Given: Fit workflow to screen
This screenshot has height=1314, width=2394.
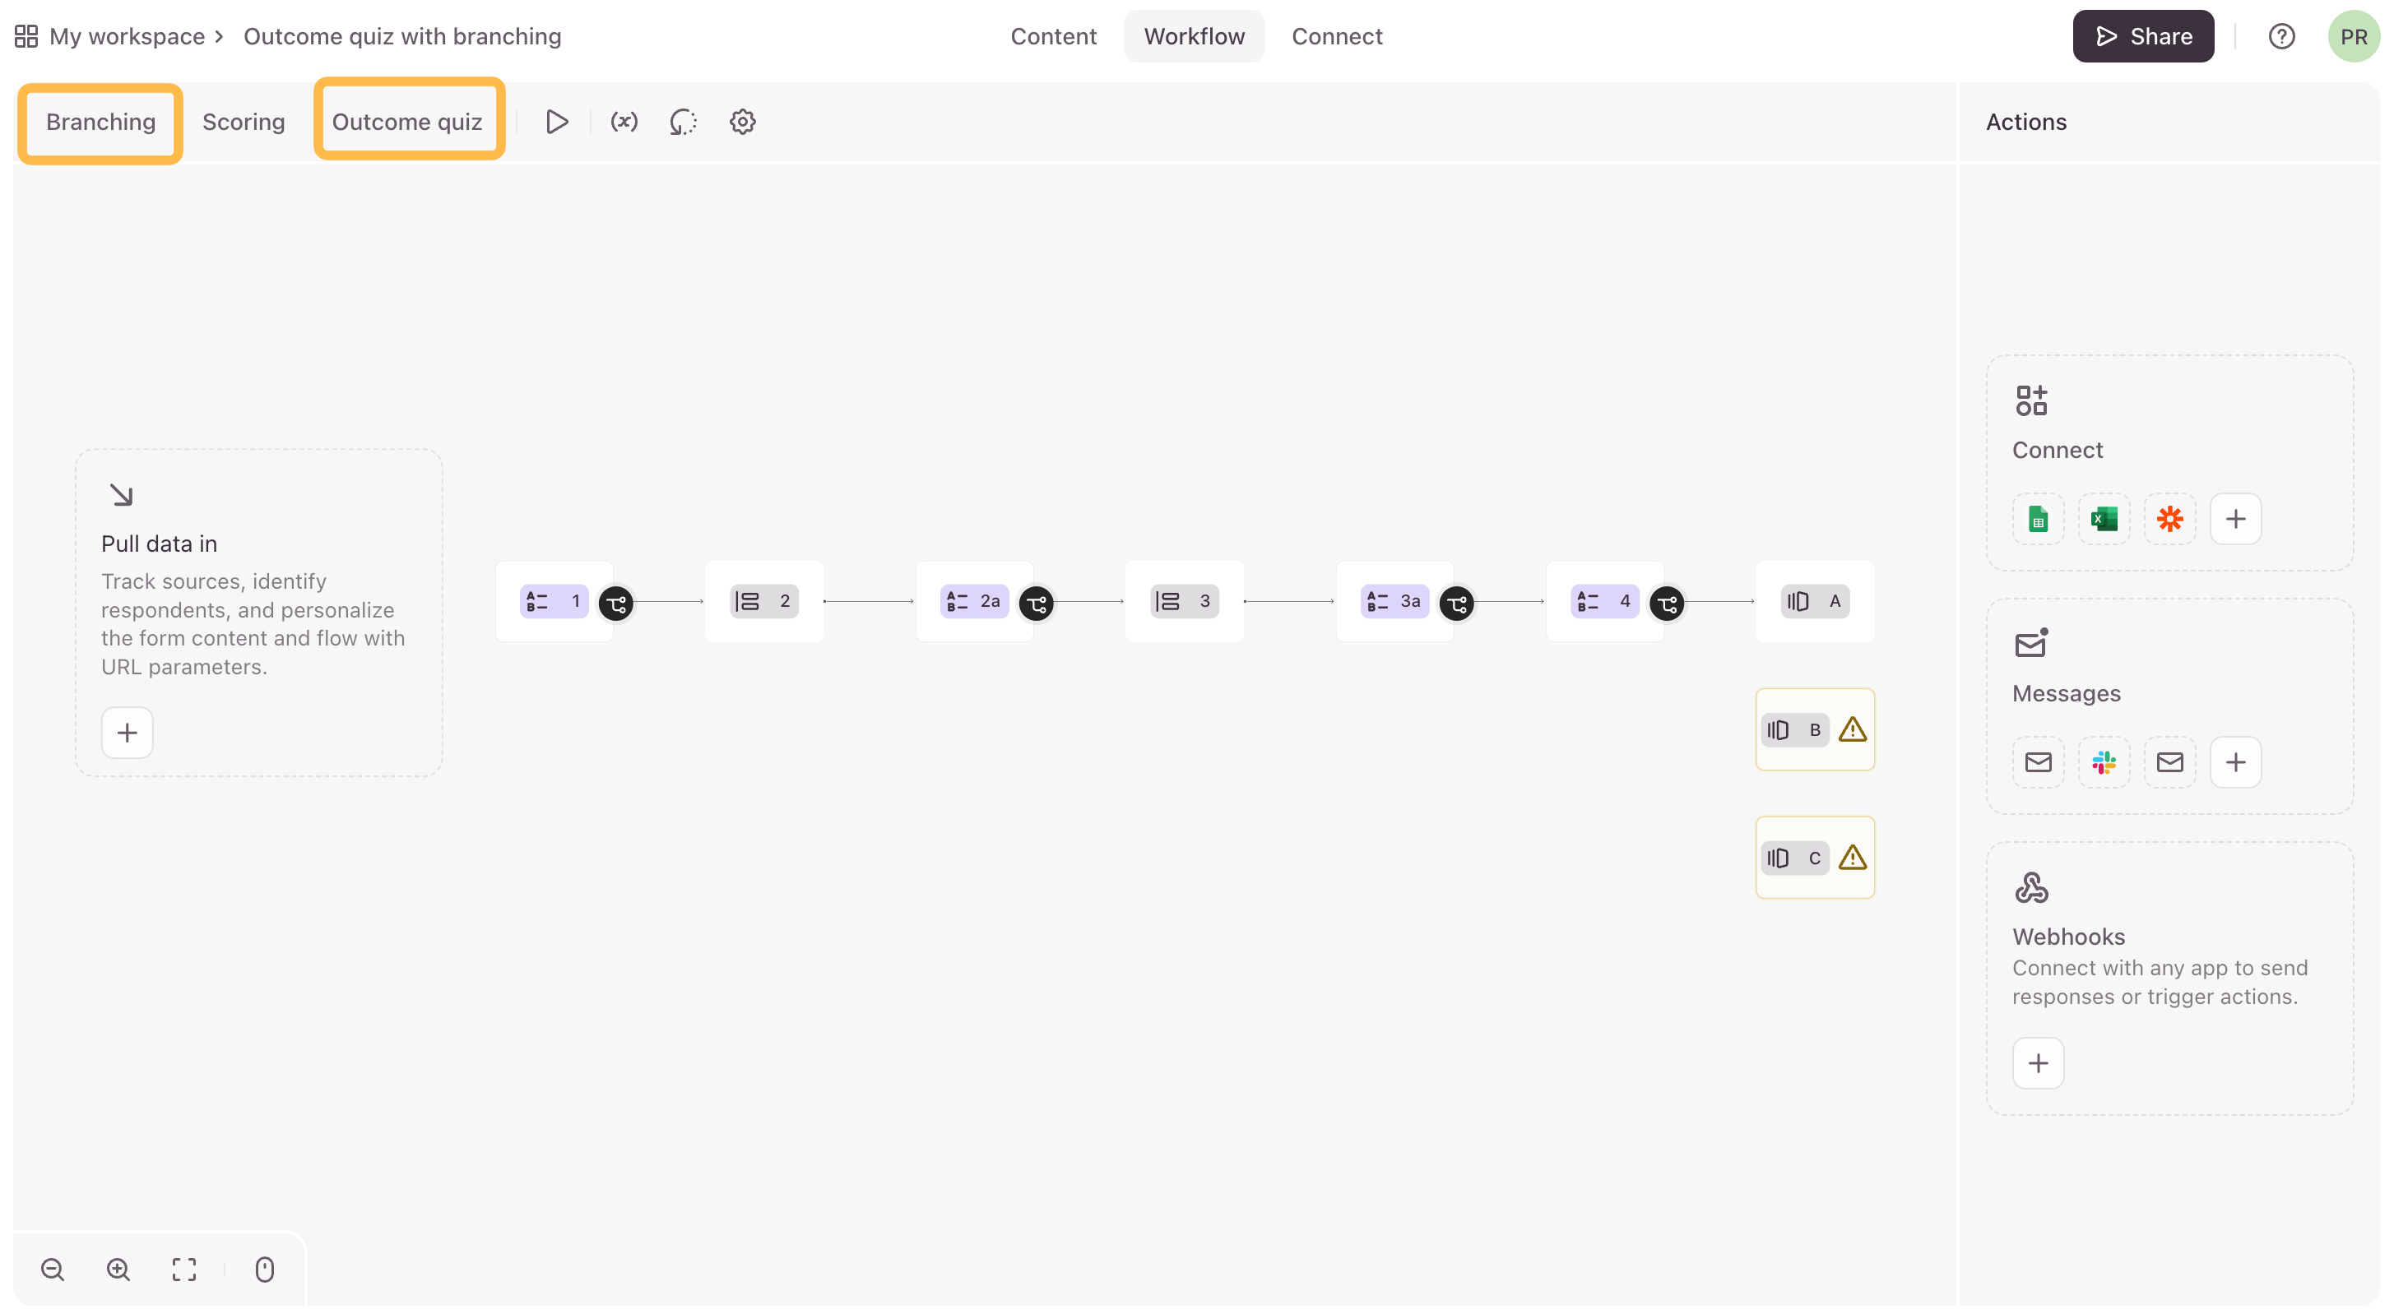Looking at the screenshot, I should pyautogui.click(x=184, y=1270).
